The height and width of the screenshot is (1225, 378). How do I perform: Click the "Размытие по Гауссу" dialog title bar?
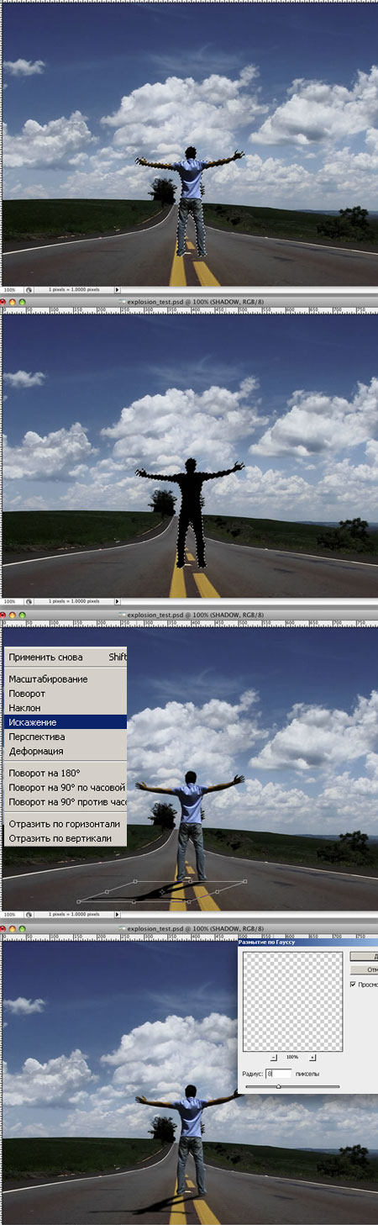coord(307,943)
